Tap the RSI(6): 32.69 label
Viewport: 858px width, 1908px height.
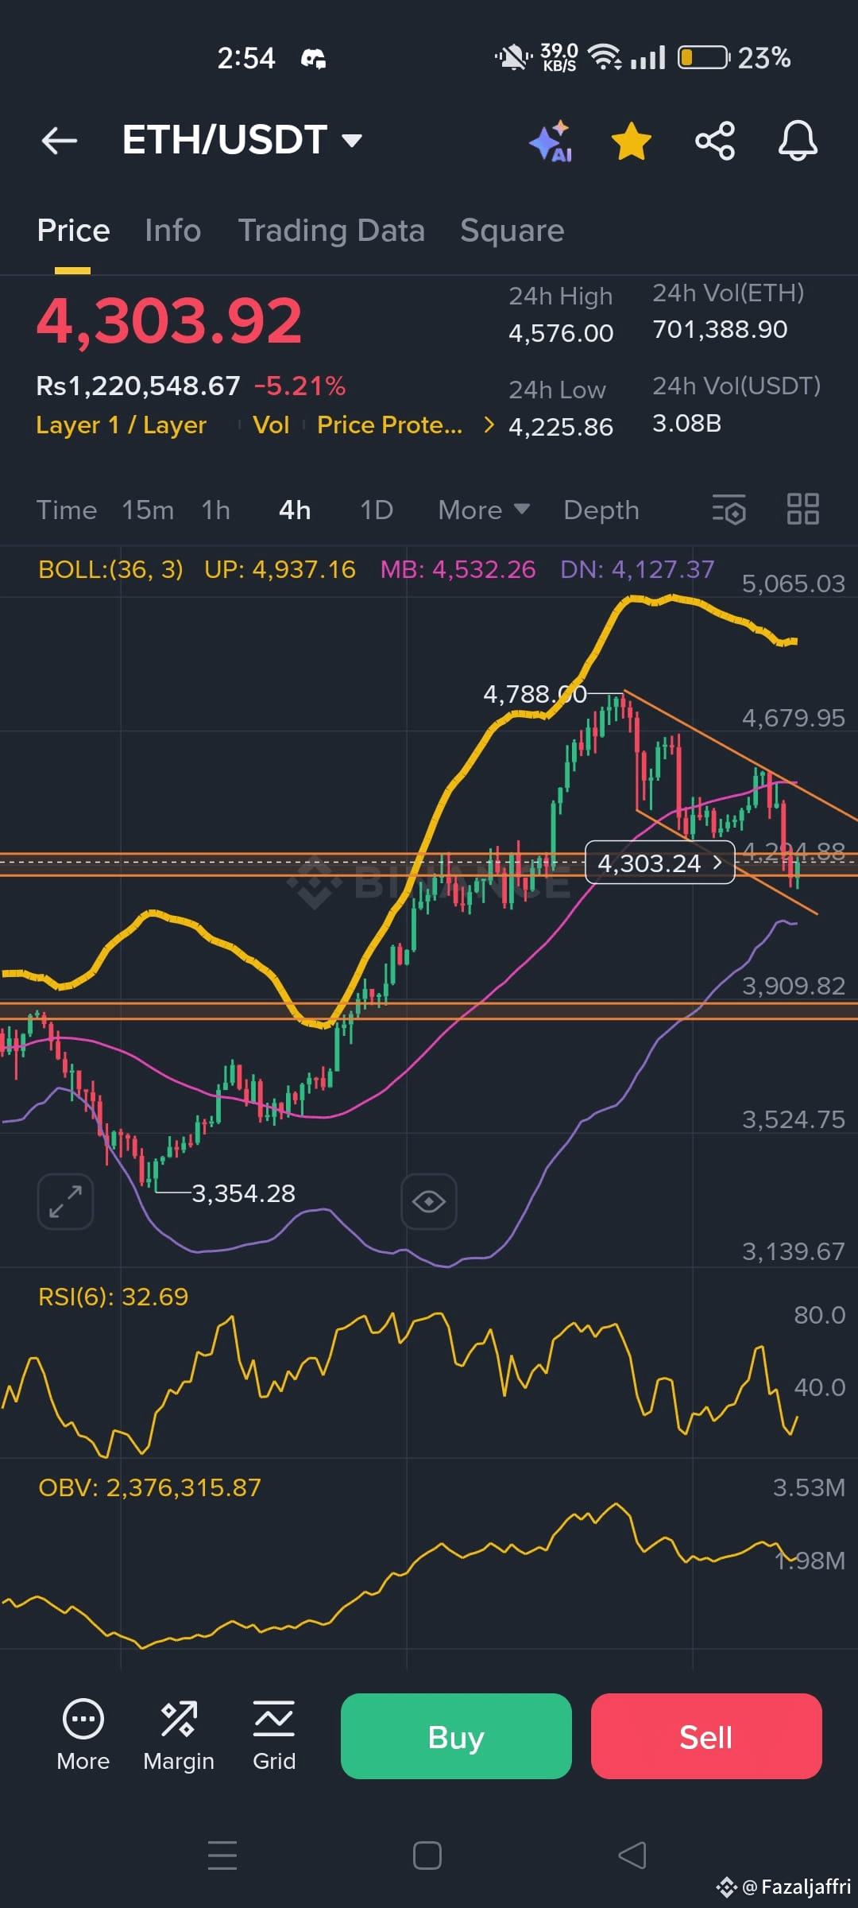(113, 1297)
